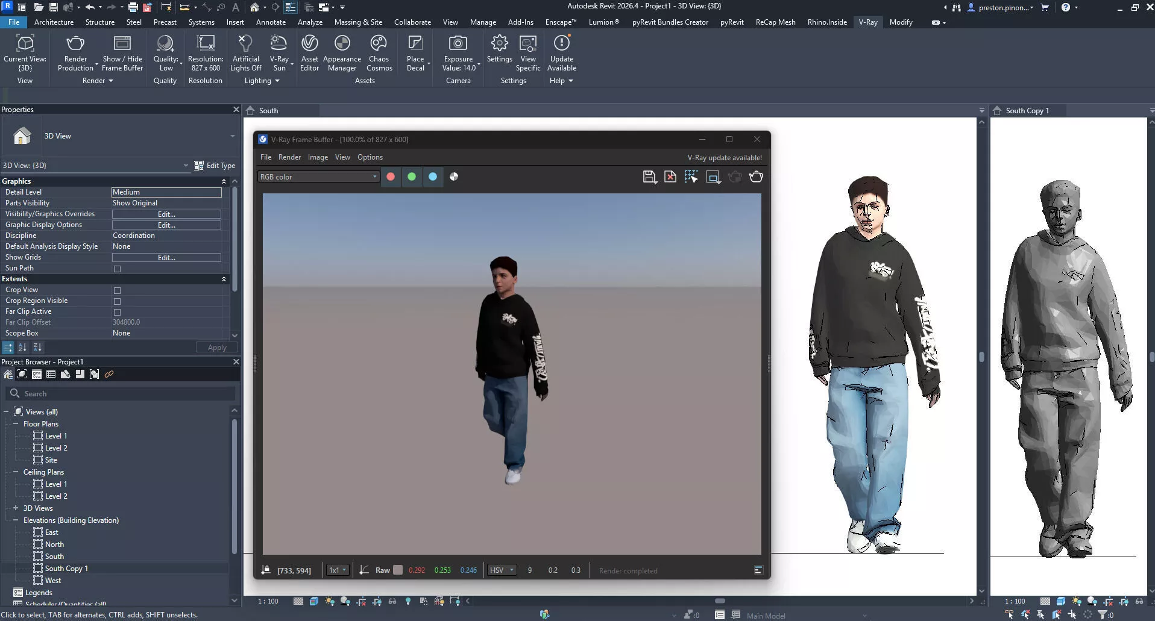This screenshot has width=1155, height=621.
Task: Open V-Ray Settings gear icon
Action: click(499, 44)
